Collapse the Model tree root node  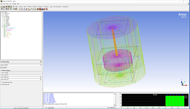click(1, 12)
